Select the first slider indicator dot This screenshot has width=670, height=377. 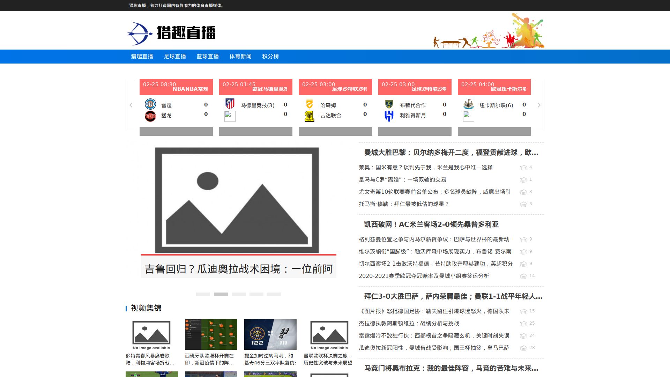click(x=203, y=294)
